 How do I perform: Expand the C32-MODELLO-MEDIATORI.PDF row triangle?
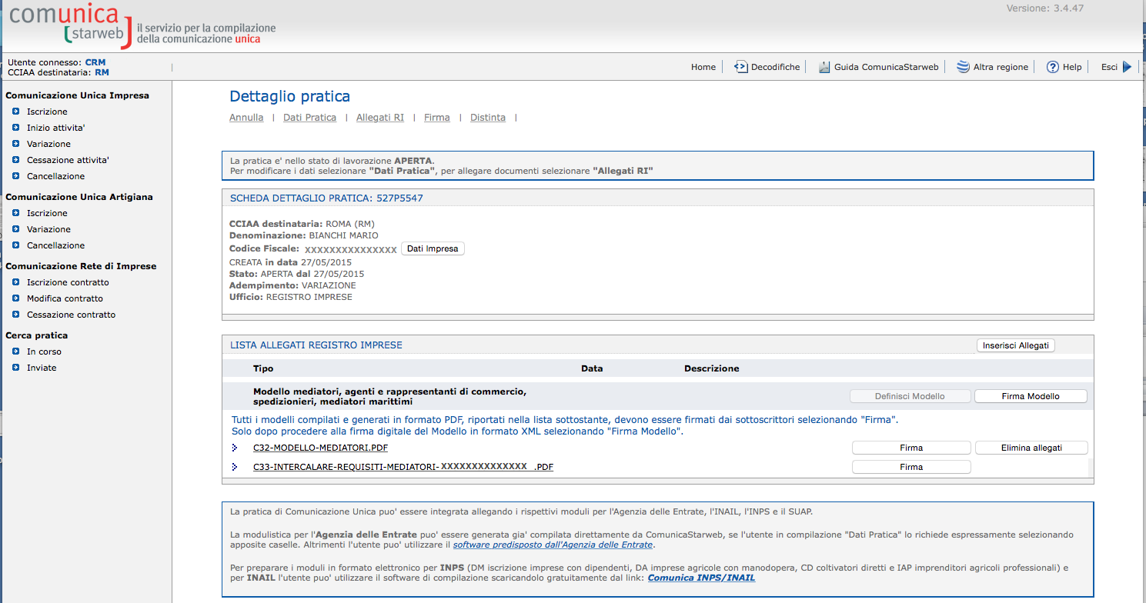pyautogui.click(x=235, y=448)
